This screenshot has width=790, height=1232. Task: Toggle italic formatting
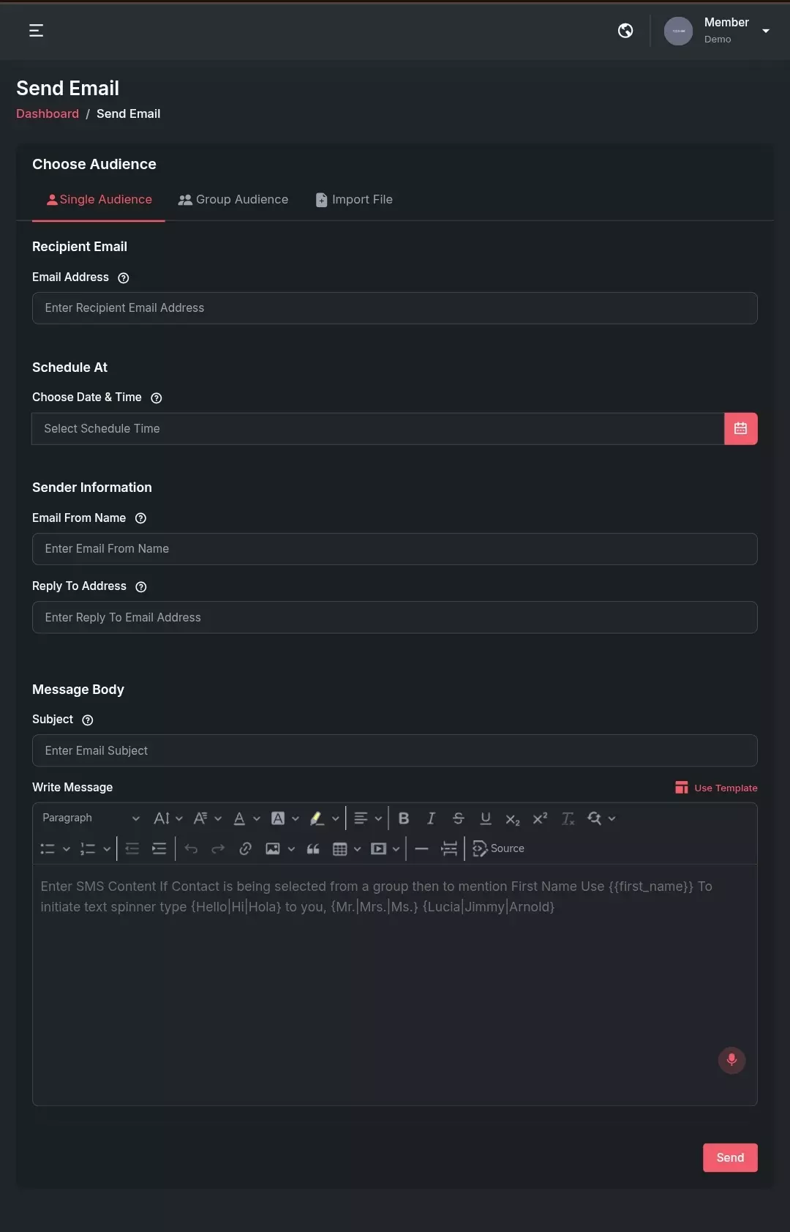click(431, 818)
